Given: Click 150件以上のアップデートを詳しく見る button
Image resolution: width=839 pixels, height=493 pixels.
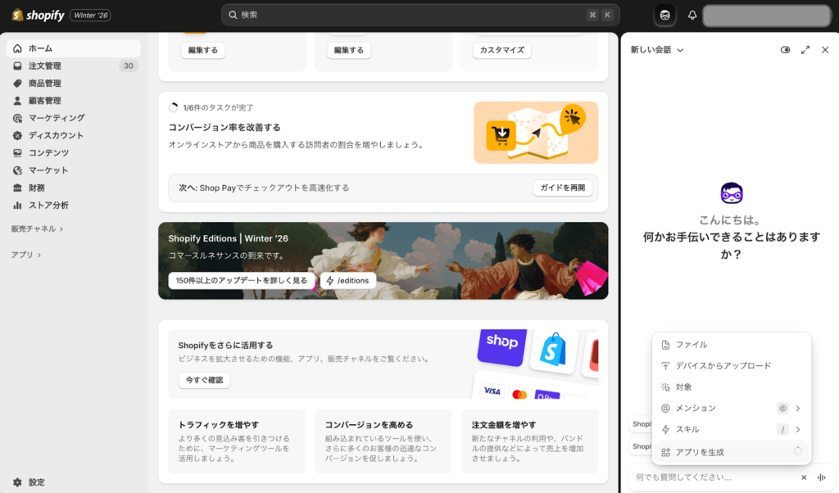Looking at the screenshot, I should pyautogui.click(x=242, y=280).
